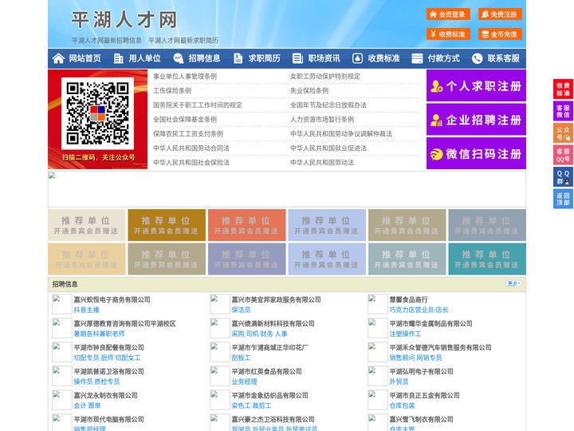Open 收费标准 in right floating sidebar
The height and width of the screenshot is (431, 574).
(x=563, y=89)
